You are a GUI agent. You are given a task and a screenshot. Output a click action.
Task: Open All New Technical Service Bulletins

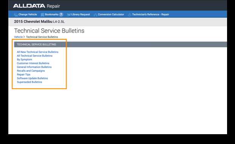click(38, 52)
